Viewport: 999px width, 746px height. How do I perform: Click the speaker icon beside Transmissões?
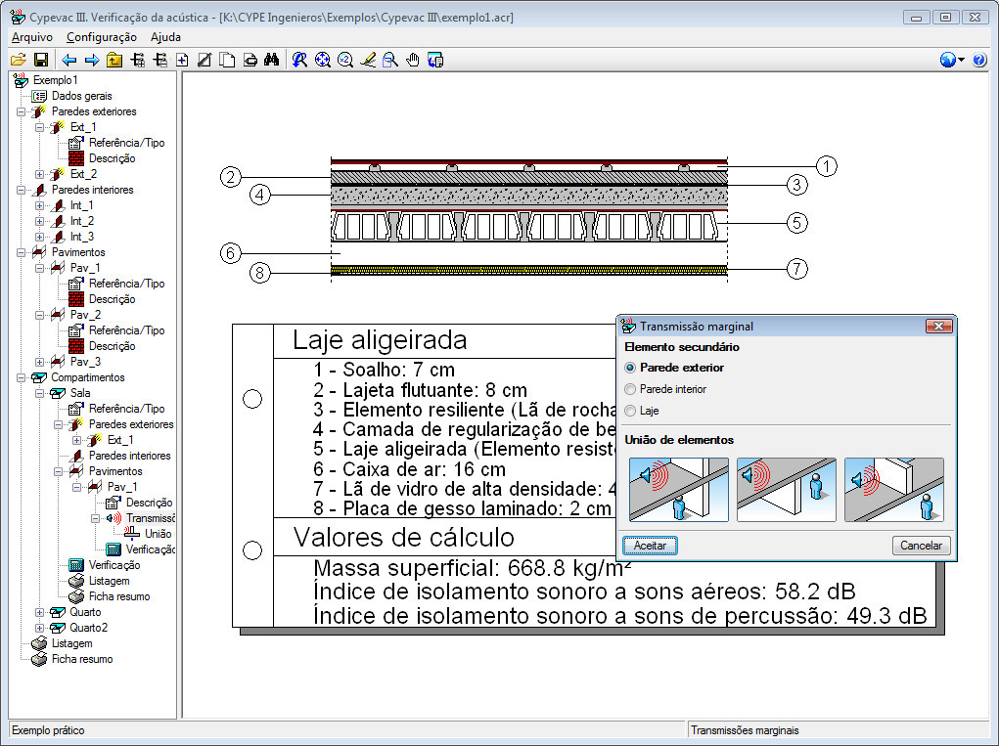(x=114, y=518)
